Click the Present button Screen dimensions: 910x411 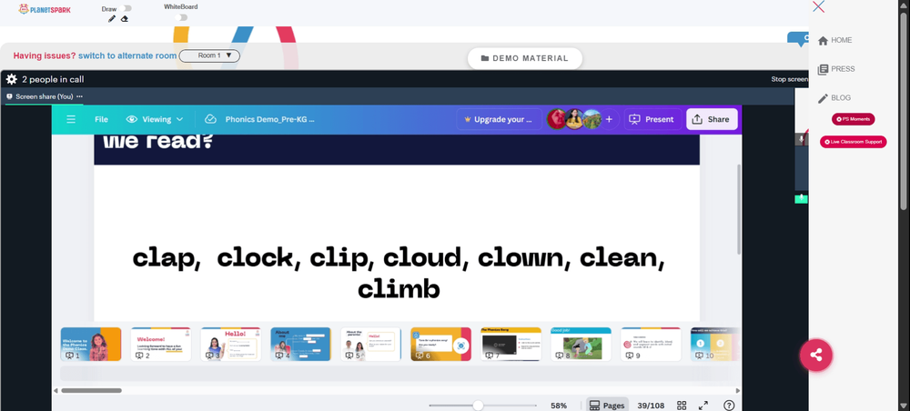click(652, 119)
